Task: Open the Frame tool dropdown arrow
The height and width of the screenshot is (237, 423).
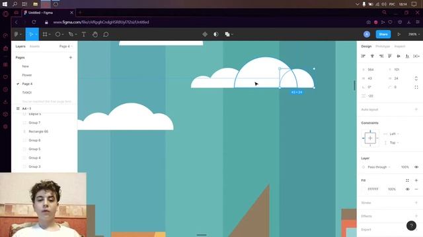Action: point(50,34)
